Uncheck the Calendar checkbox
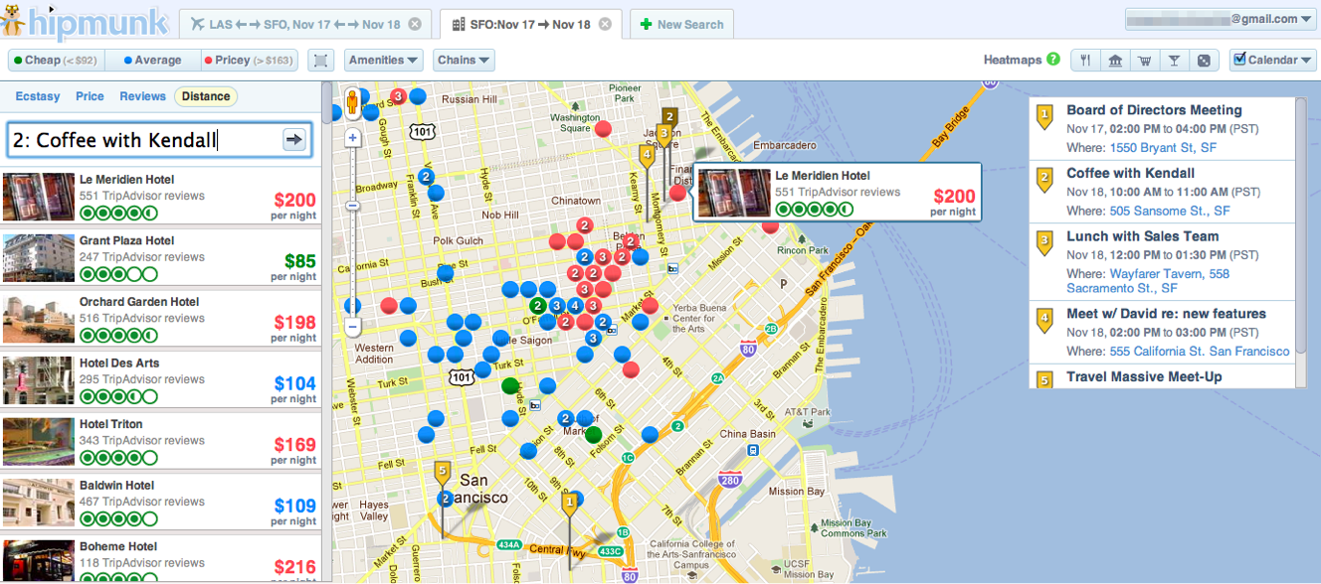The height and width of the screenshot is (584, 1321). pos(1239,60)
